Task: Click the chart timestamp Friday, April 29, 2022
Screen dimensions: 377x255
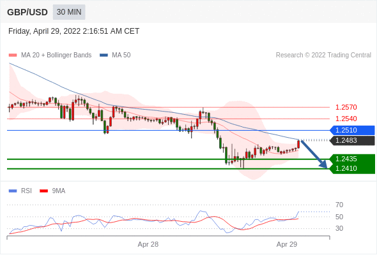Action: click(74, 31)
